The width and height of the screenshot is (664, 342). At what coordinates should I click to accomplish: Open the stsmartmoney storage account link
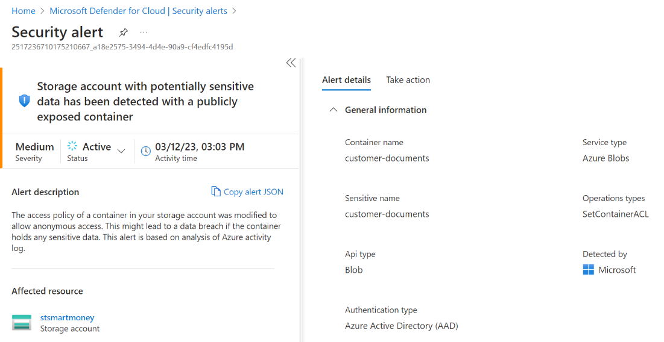point(68,317)
